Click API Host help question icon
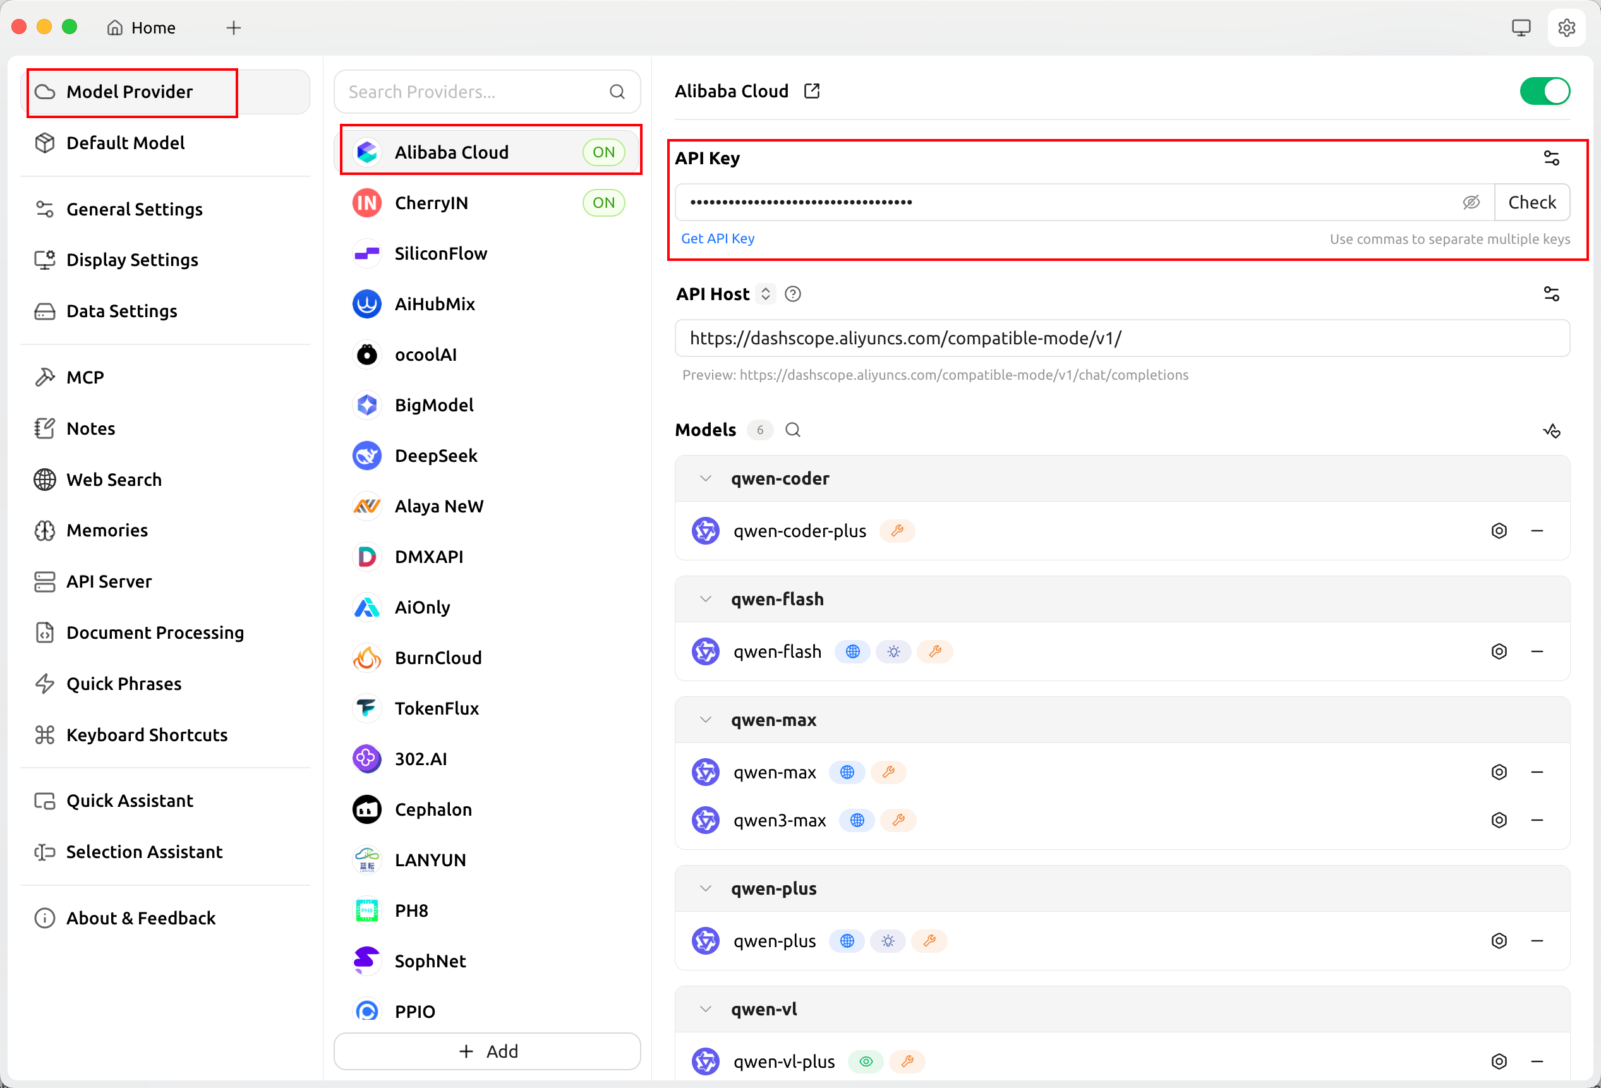 coord(792,294)
